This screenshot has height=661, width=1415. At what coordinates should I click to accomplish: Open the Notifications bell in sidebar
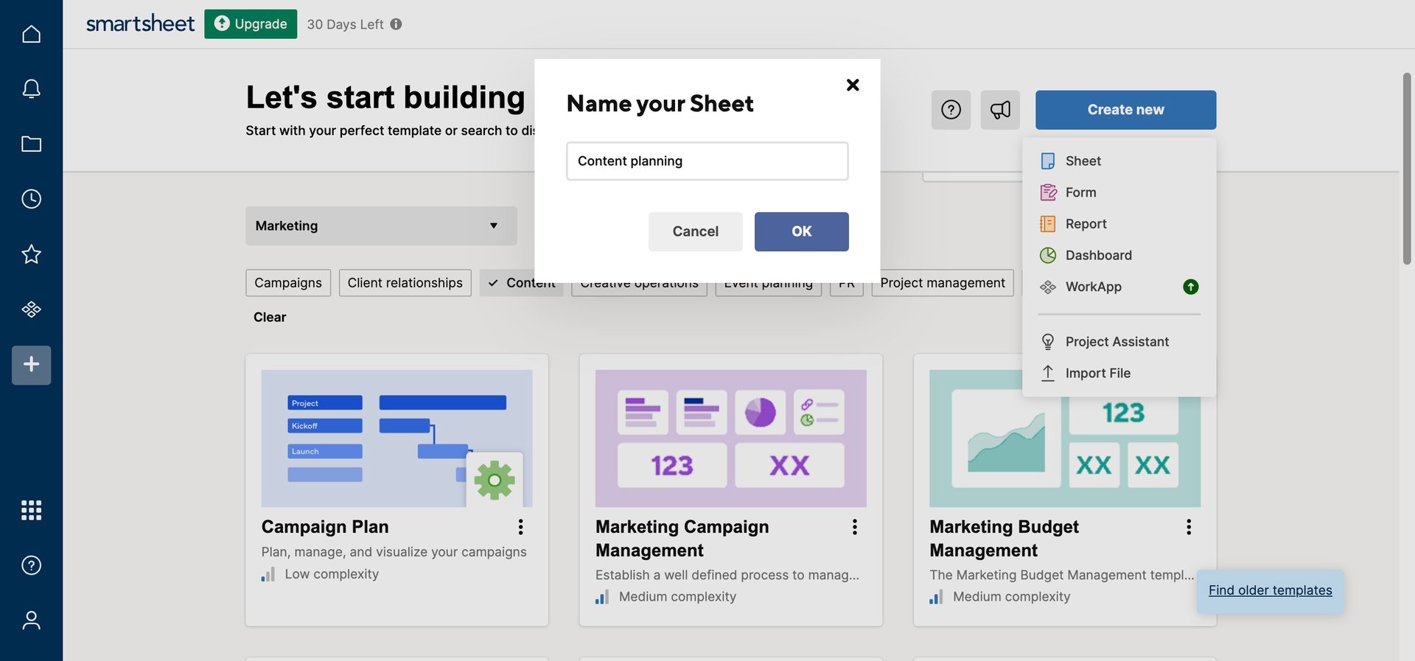click(31, 89)
